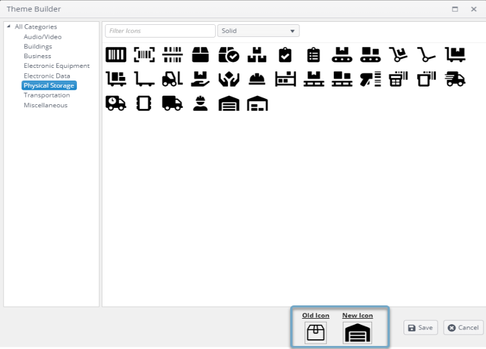
Task: Collapse the All Categories tree node
Action: (x=8, y=26)
